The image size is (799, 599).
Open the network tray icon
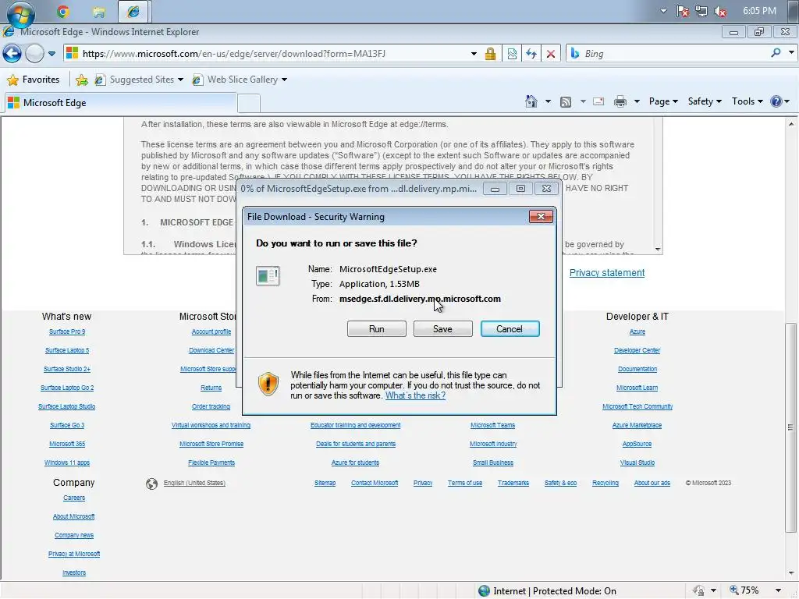coord(701,11)
